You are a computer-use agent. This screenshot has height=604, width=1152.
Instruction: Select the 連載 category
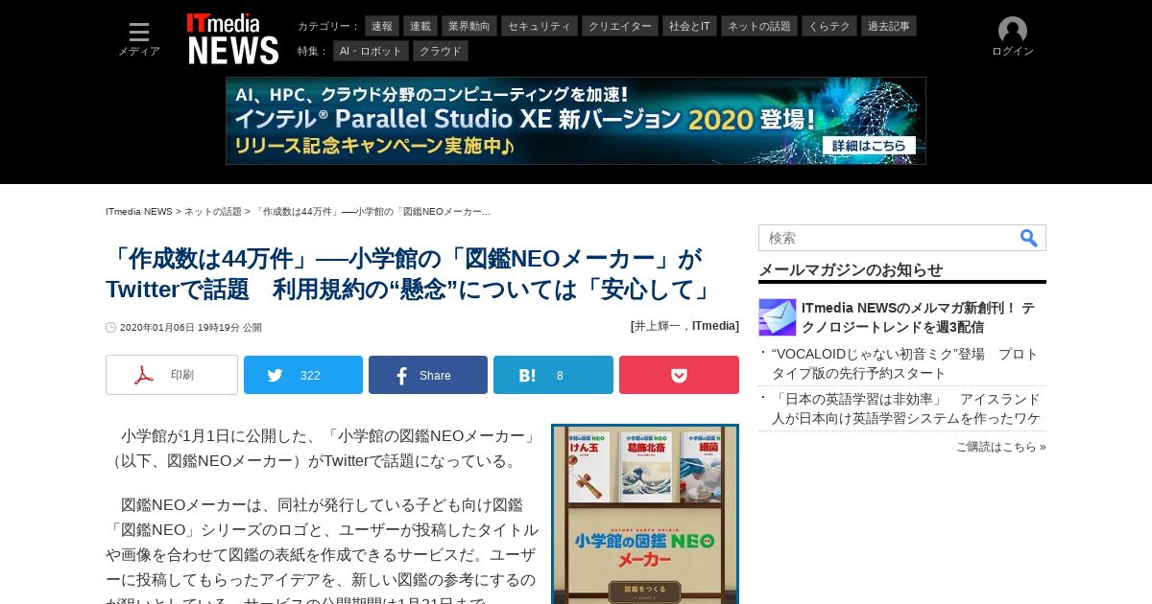[x=420, y=26]
